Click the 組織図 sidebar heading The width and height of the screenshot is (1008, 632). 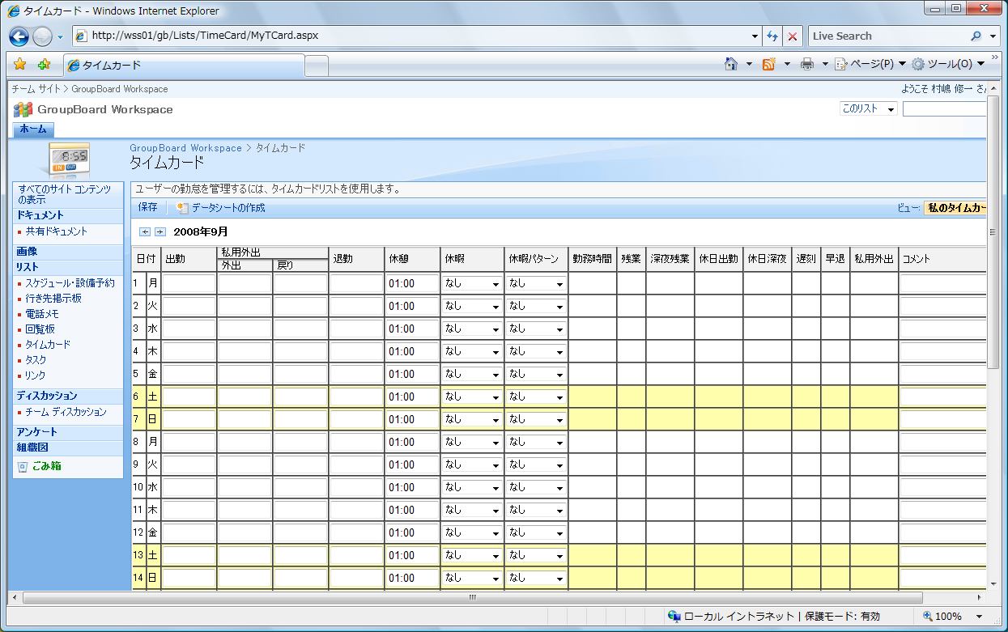point(32,447)
